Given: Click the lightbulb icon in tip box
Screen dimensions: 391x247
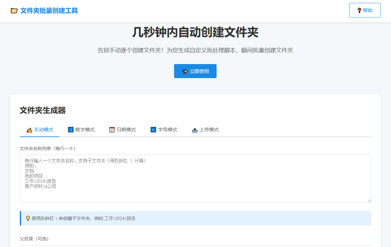Looking at the screenshot, I should [x=28, y=218].
